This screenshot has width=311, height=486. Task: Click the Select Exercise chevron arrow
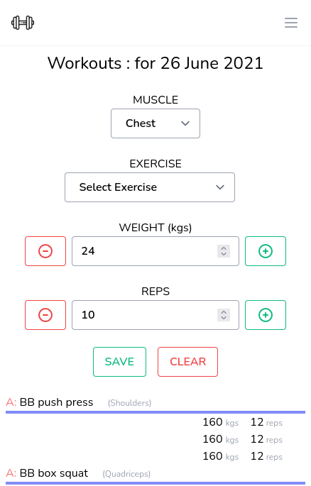(x=220, y=187)
